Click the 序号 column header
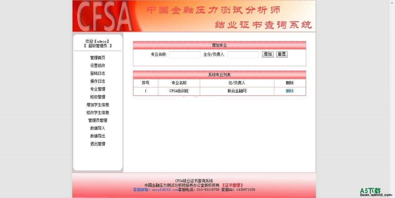Viewport: 395px width, 198px height. pyautogui.click(x=145, y=83)
